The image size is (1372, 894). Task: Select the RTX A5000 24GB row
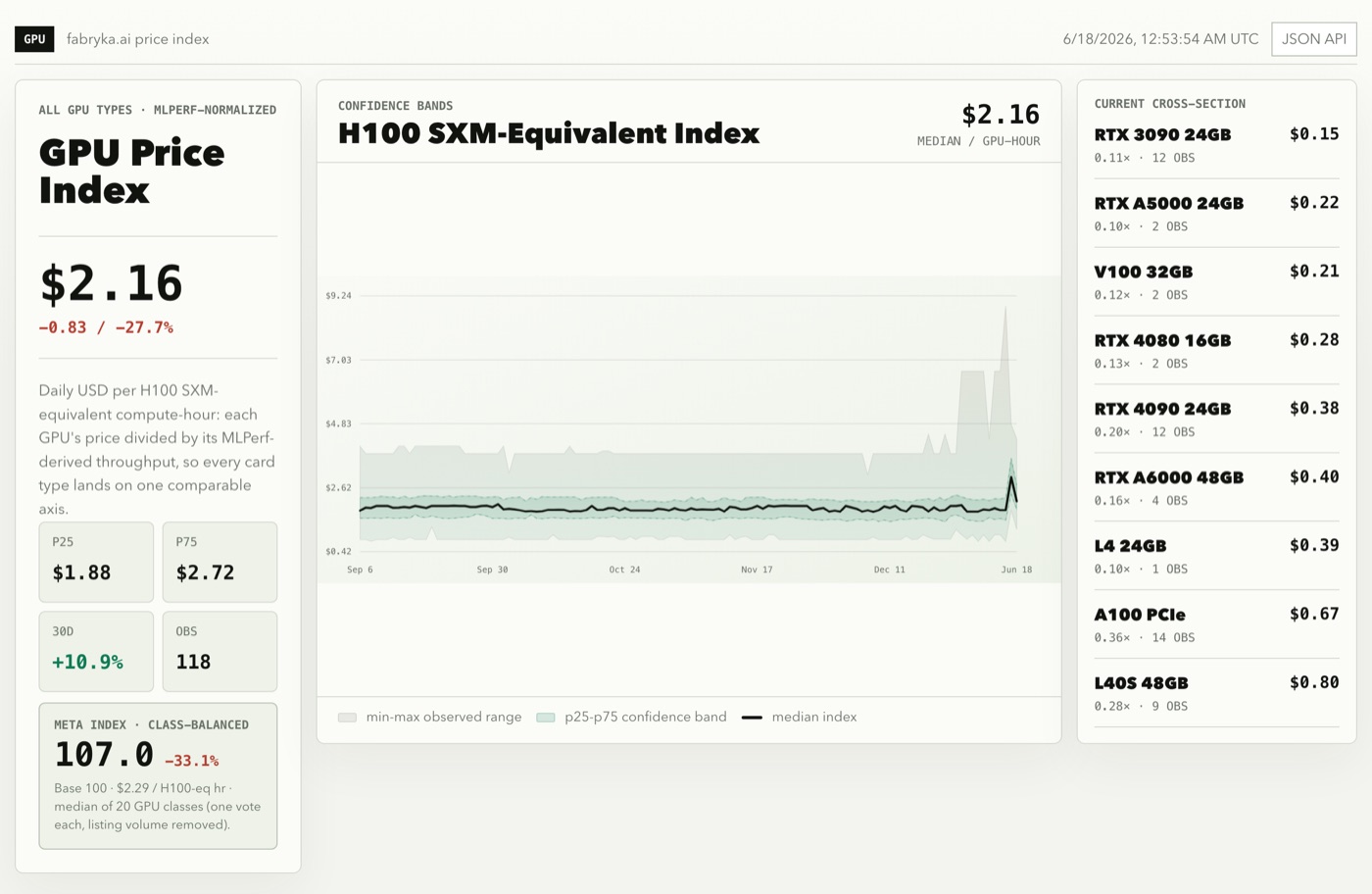[1216, 214]
